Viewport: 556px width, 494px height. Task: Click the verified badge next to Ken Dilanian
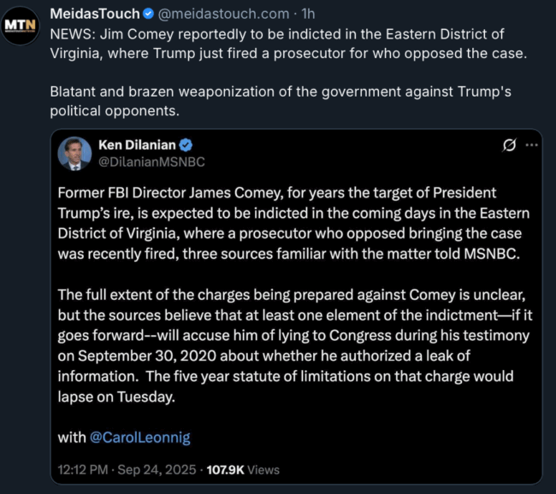[x=185, y=145]
